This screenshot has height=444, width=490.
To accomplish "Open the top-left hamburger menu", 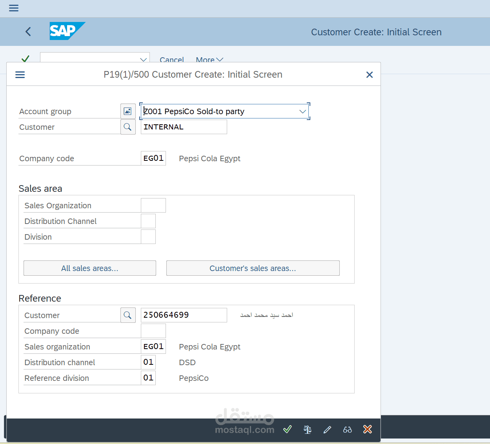I will pos(14,8).
